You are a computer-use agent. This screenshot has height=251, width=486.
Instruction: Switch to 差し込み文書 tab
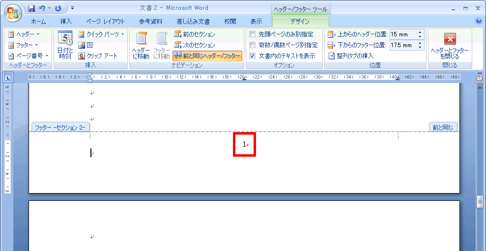coord(193,22)
